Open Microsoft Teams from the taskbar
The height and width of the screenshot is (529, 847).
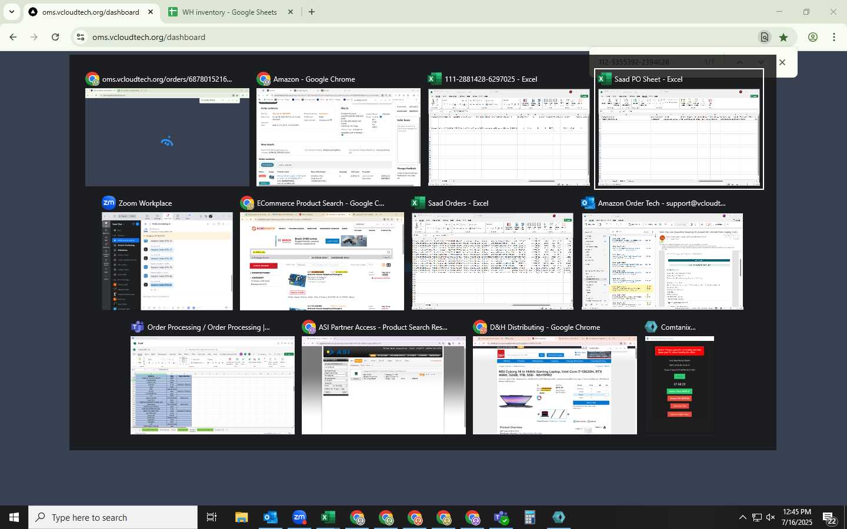pyautogui.click(x=501, y=517)
